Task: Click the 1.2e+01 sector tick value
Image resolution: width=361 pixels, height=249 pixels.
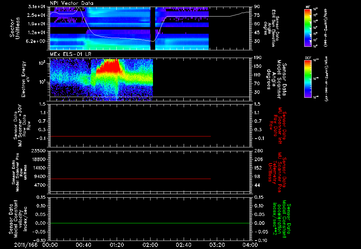Action: tap(37, 33)
